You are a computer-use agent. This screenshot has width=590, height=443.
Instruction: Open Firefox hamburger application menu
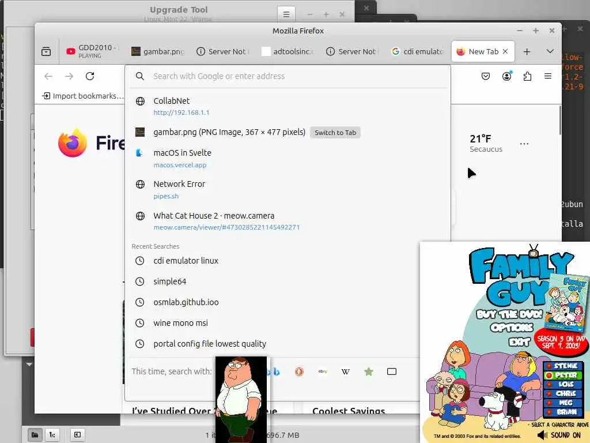(x=548, y=76)
